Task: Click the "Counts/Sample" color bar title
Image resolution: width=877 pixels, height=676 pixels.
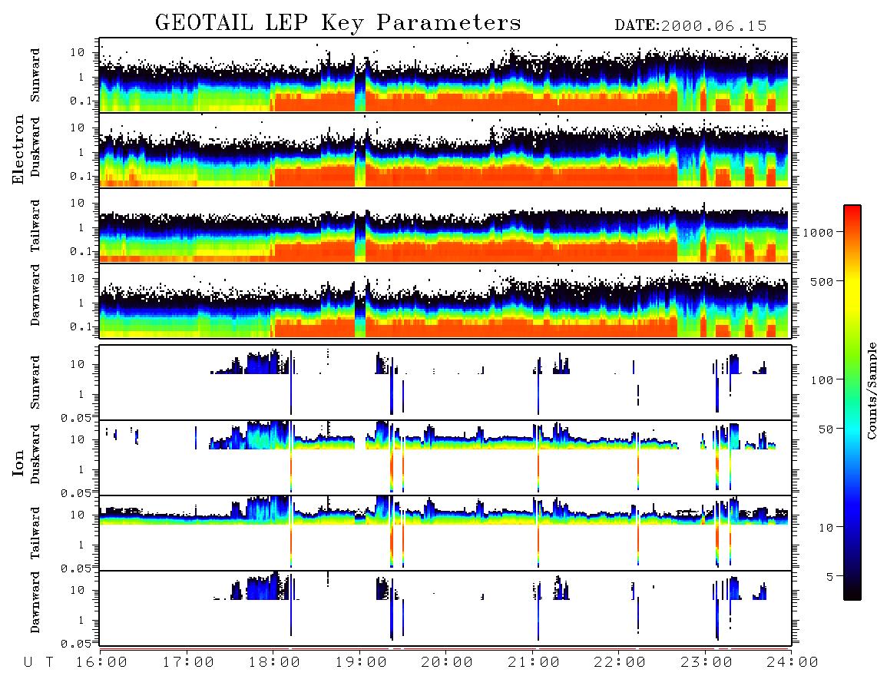Action: coord(871,390)
